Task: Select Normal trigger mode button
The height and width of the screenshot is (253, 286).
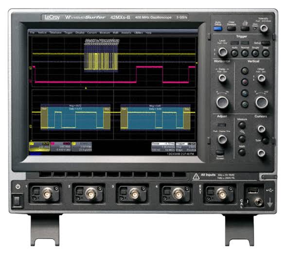Action: 245,53
